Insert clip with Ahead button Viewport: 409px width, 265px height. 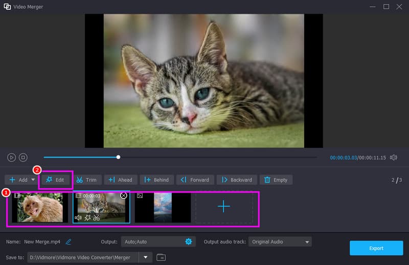coord(121,180)
